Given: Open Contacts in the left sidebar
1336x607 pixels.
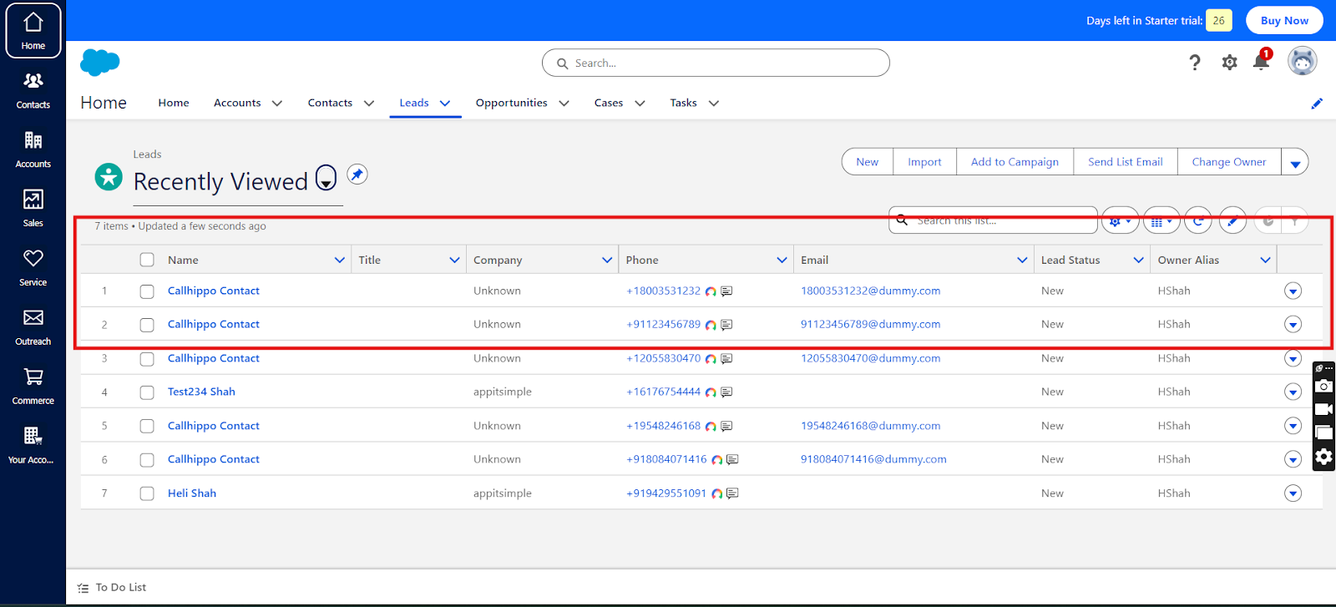Looking at the screenshot, I should pyautogui.click(x=33, y=90).
